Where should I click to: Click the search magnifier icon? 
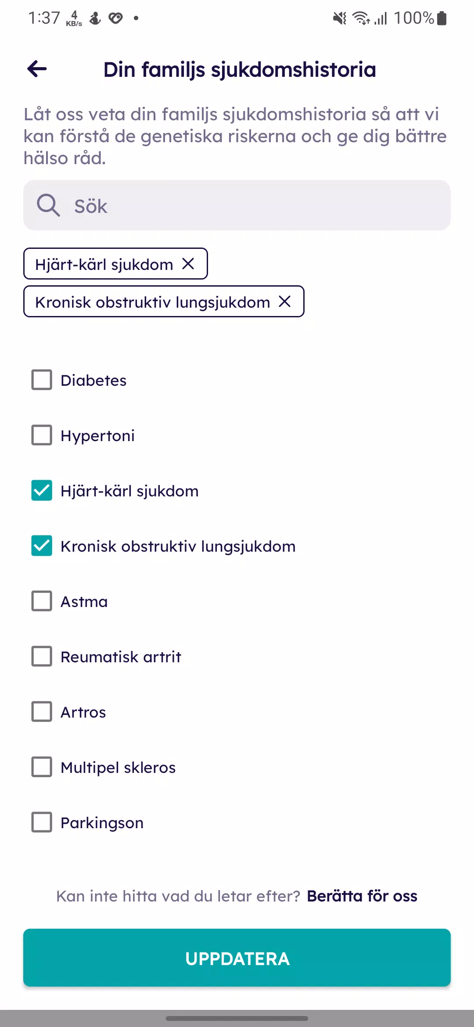click(48, 205)
